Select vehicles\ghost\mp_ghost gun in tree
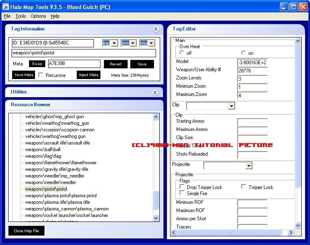Viewport: 310px width, 245px height. pos(54,117)
